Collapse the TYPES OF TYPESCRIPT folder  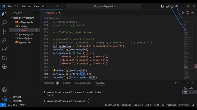pos(23,18)
